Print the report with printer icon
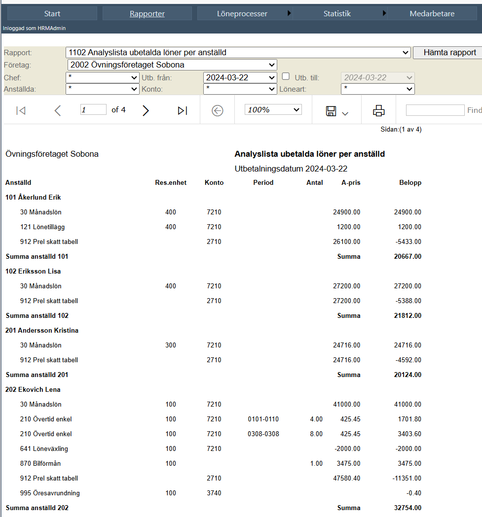The width and height of the screenshot is (482, 517). point(379,111)
